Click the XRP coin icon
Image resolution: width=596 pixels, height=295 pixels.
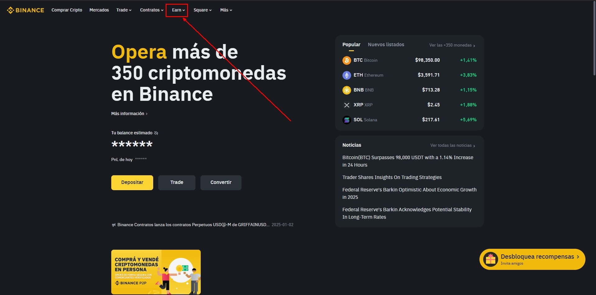tap(346, 105)
